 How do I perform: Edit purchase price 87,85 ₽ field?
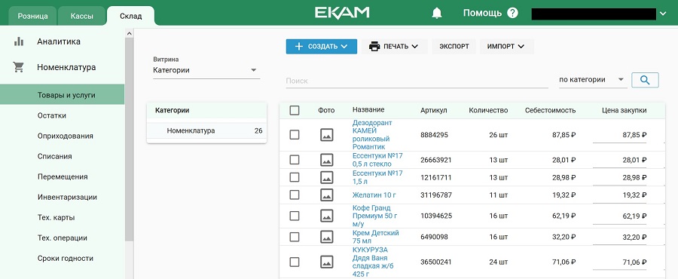coord(619,135)
